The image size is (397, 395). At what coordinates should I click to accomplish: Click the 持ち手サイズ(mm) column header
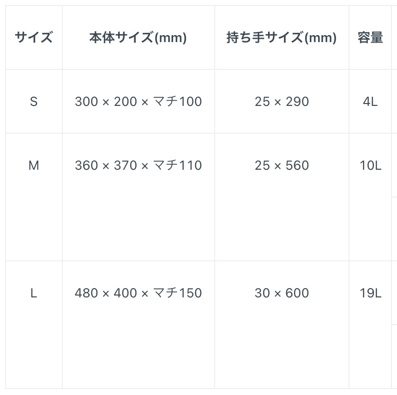pyautogui.click(x=282, y=37)
